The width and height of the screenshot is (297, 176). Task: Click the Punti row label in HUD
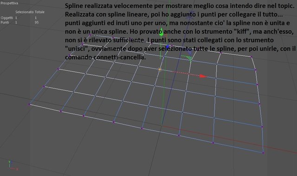5,22
